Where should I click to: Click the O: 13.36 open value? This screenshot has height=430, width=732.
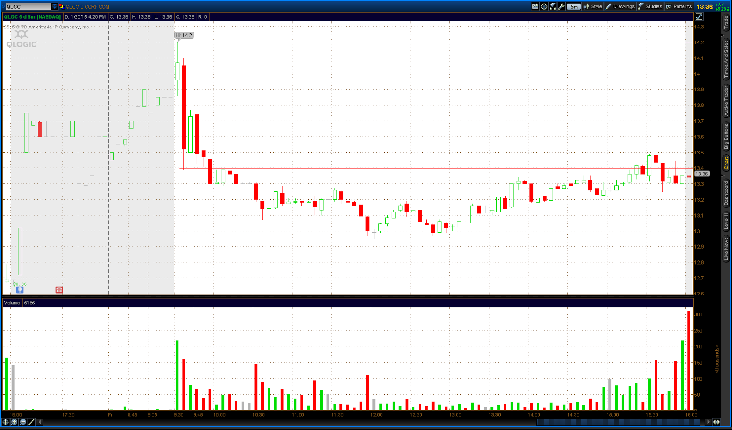119,17
